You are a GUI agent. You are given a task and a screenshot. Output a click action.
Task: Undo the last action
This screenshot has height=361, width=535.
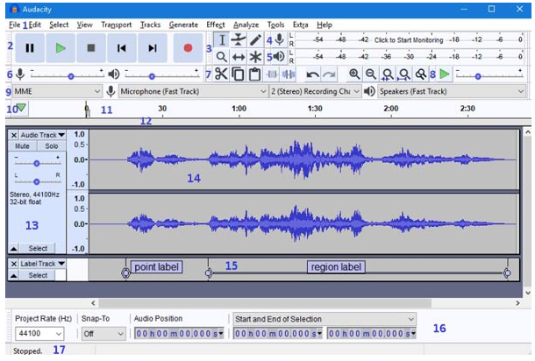pos(312,74)
